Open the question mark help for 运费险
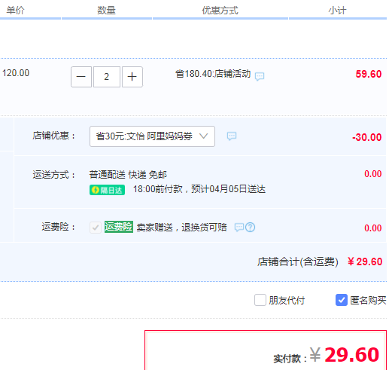The height and width of the screenshot is (370, 392). 250,228
